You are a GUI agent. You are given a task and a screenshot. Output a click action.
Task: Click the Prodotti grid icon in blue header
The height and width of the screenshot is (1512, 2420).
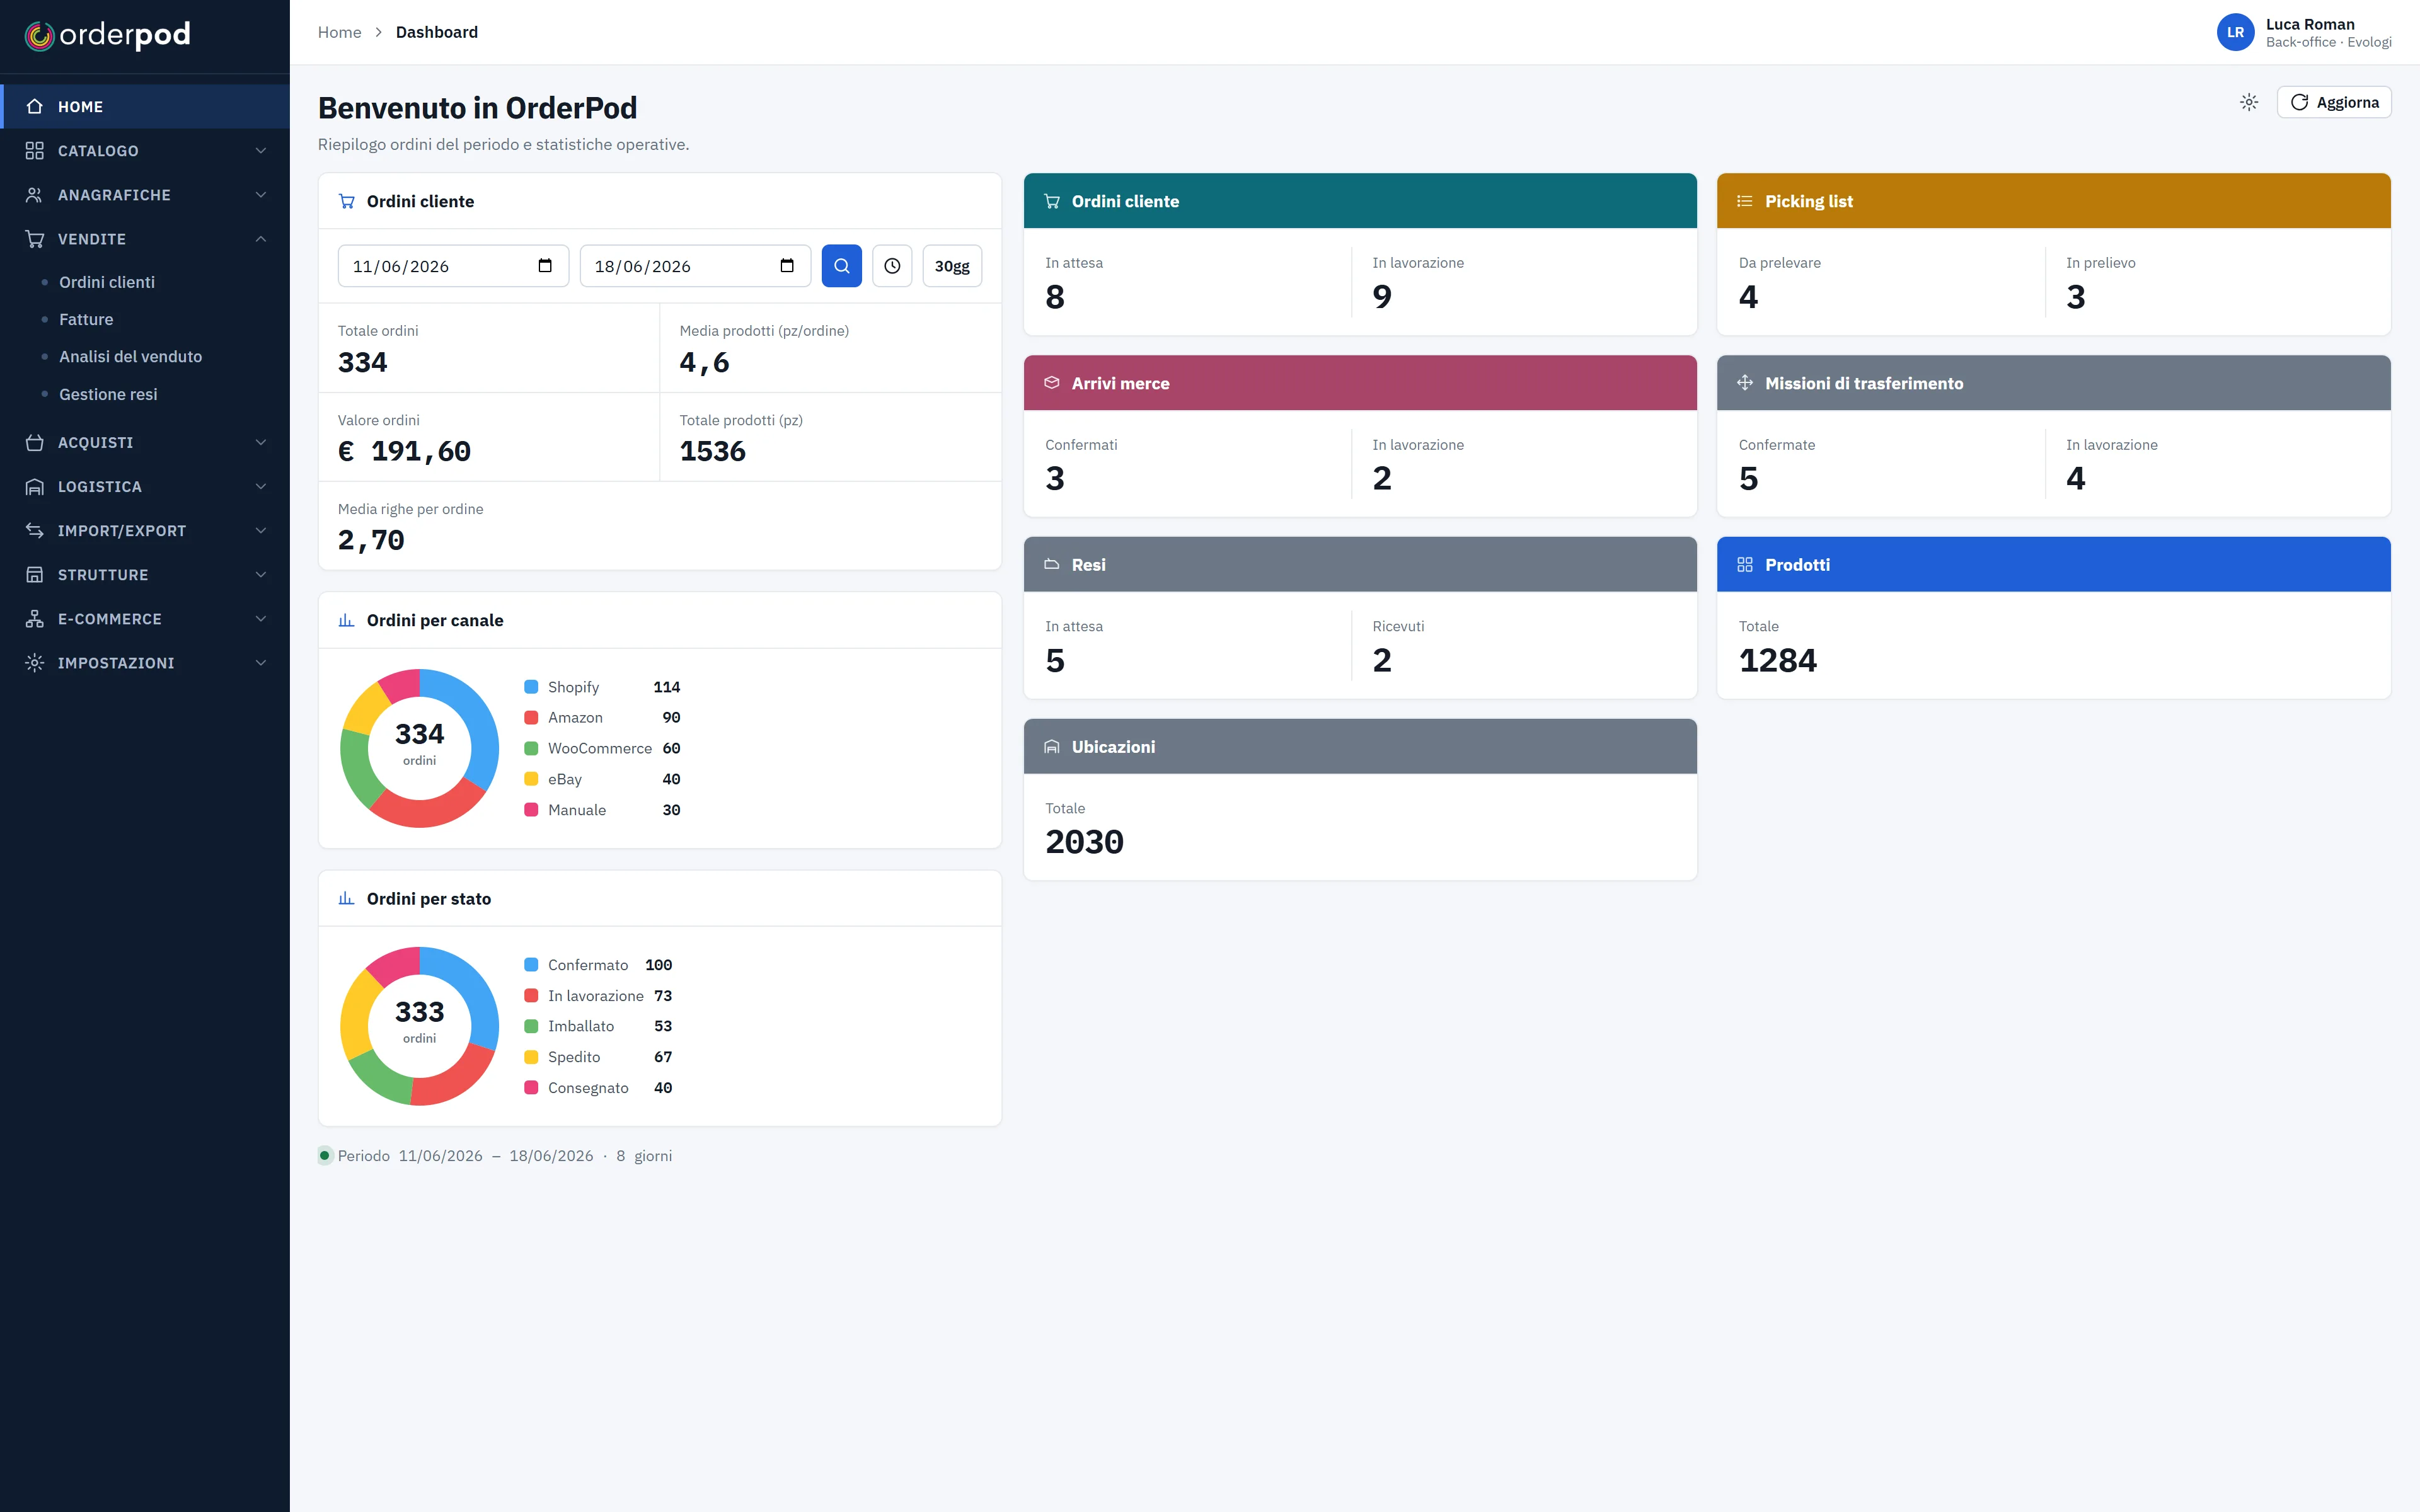pos(1745,565)
